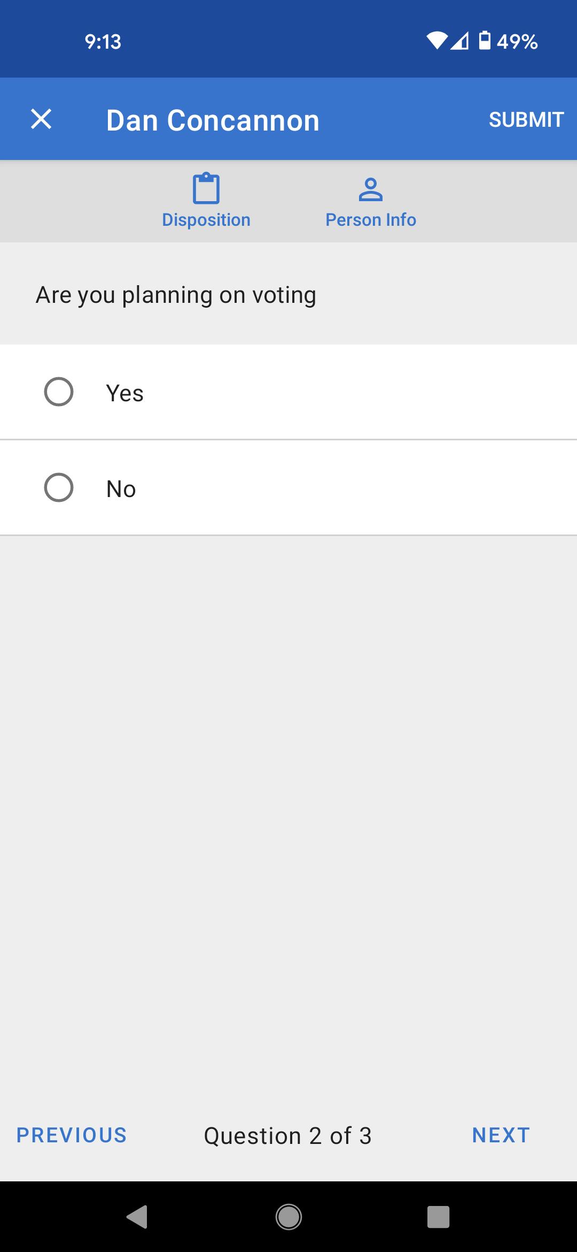Tap the Android recent apps square
The image size is (577, 1252).
438,1217
